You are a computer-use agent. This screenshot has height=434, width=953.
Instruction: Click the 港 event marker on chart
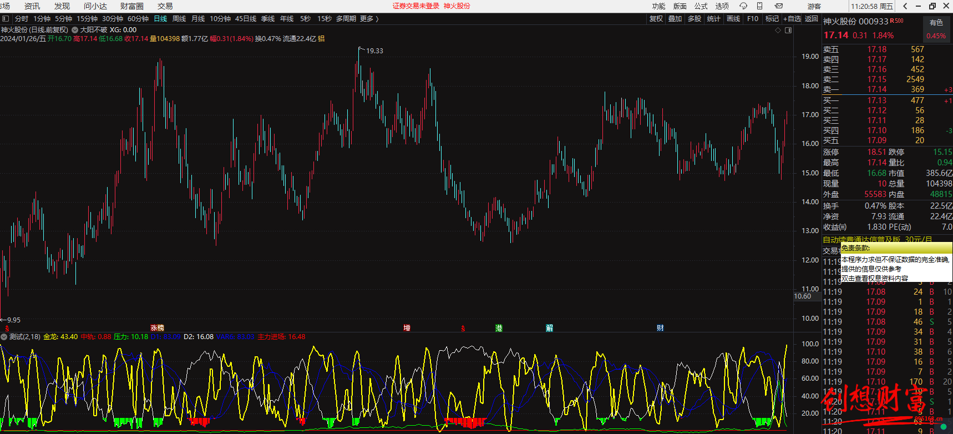[499, 328]
